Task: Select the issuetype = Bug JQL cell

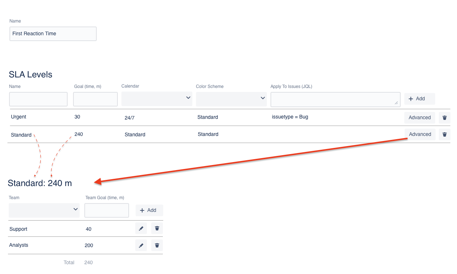Action: coord(290,117)
